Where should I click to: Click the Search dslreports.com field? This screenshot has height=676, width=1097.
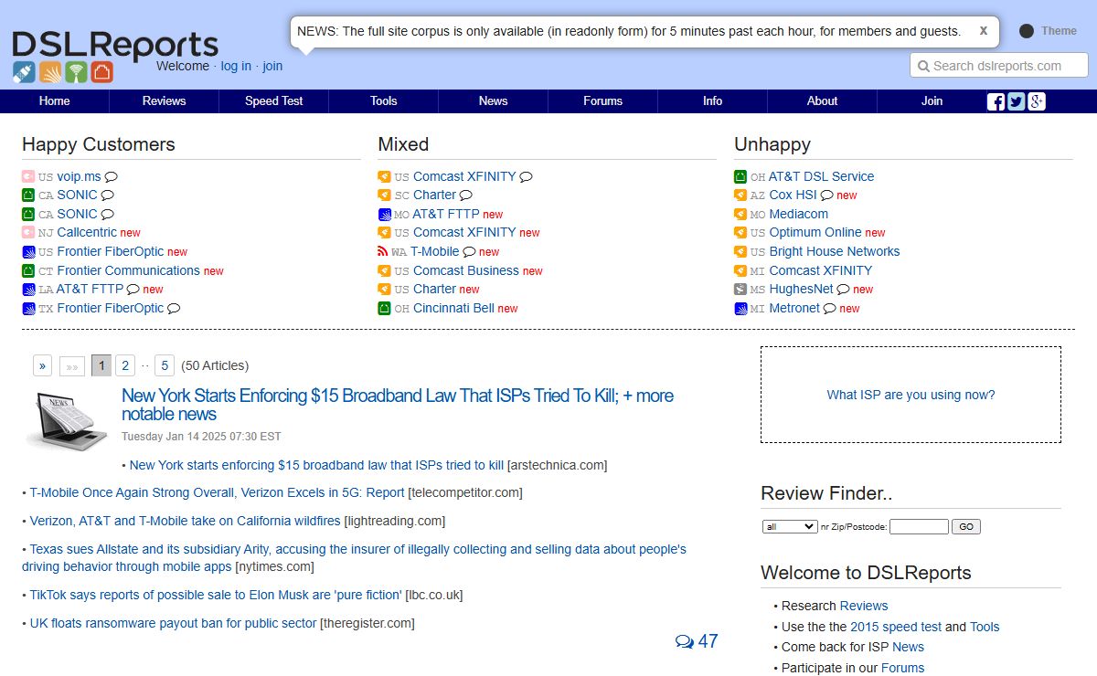[x=999, y=66]
